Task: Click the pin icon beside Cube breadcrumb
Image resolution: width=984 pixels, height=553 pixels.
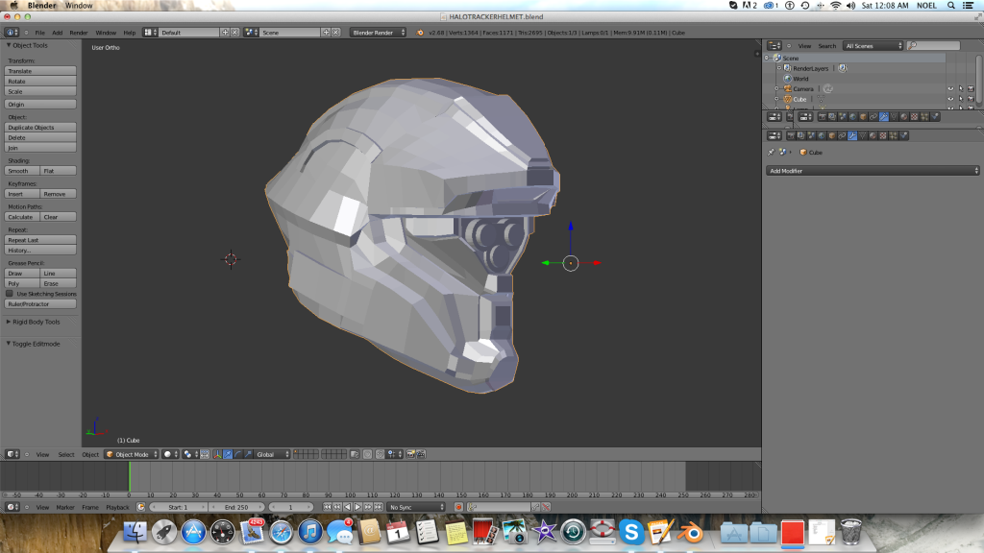Action: [x=771, y=153]
